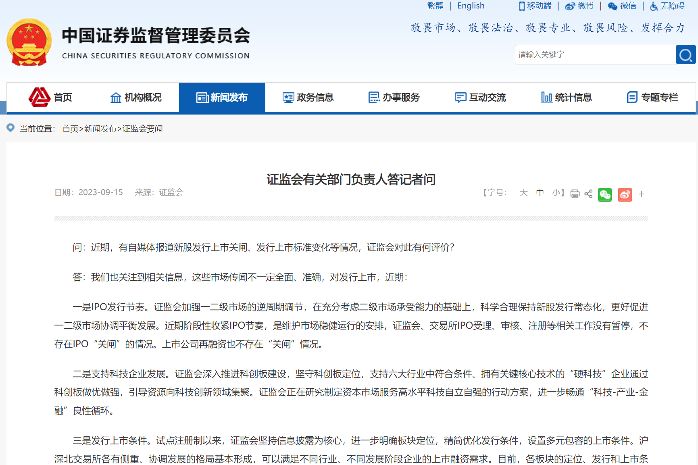The width and height of the screenshot is (698, 465).
Task: Open the 统计信息 menu
Action: 566,97
